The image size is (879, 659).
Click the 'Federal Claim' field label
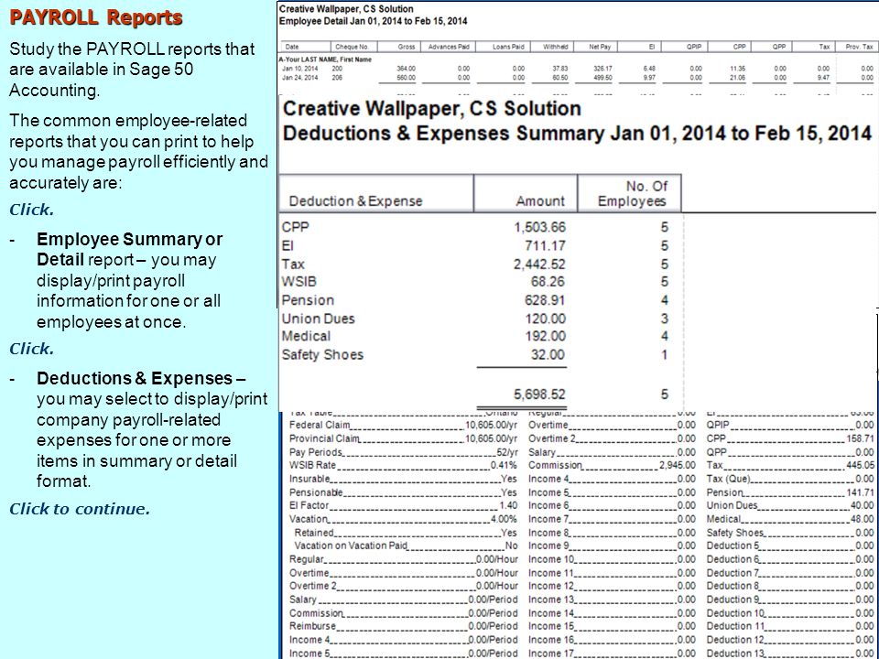point(319,426)
